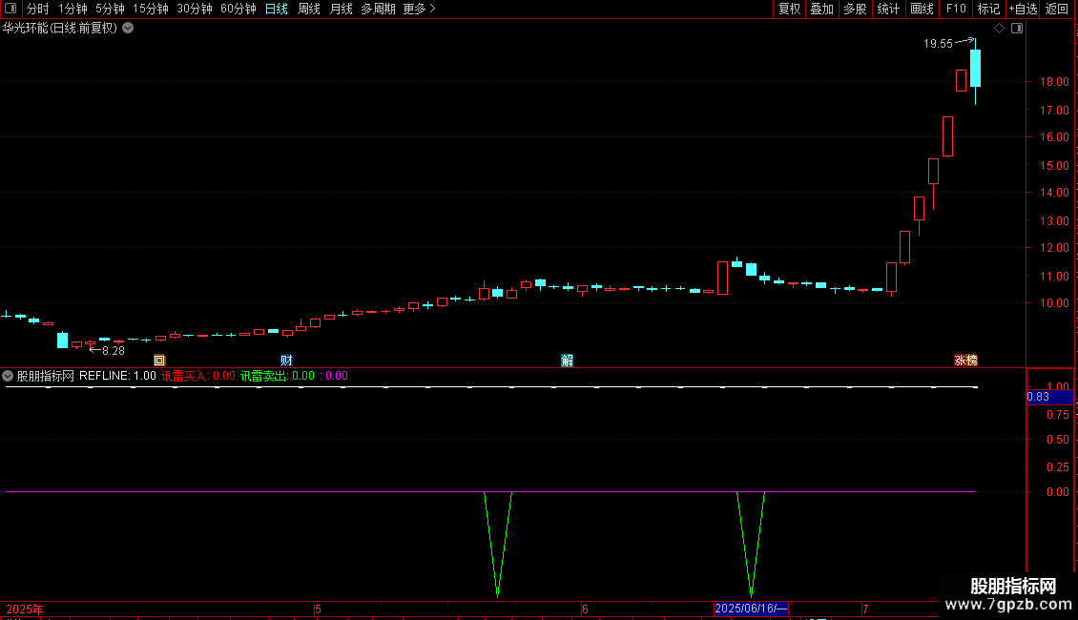
Task: Click the blue 财 financial report marker
Action: (x=286, y=361)
